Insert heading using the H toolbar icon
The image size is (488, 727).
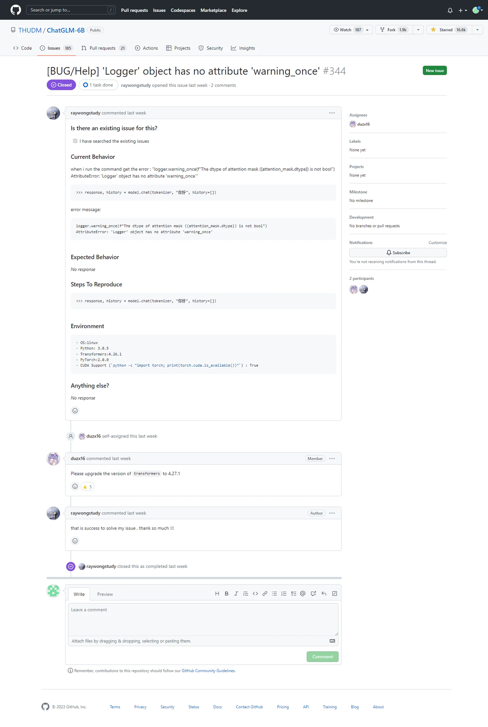coord(217,594)
